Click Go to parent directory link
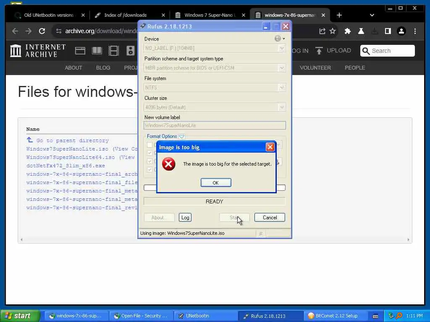Screen dimensions: 430x322 (x=73, y=140)
